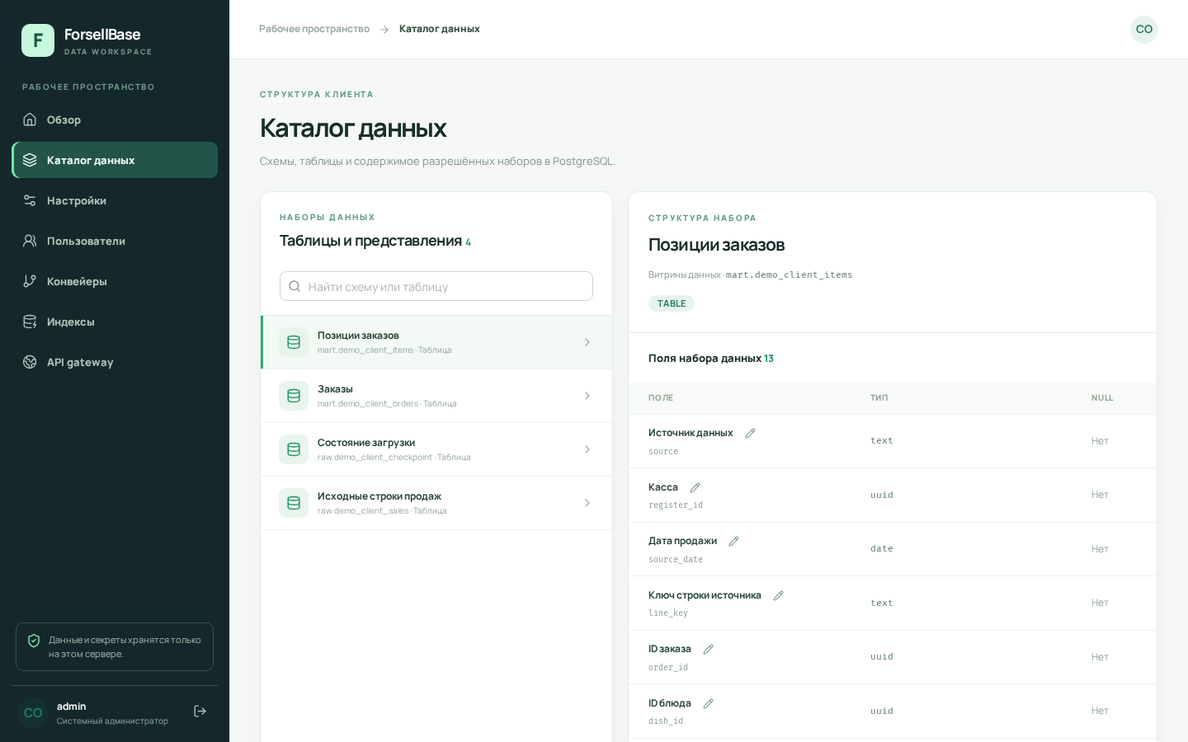Click mart.demo_client_items in the header
The image size is (1188, 742).
[790, 275]
